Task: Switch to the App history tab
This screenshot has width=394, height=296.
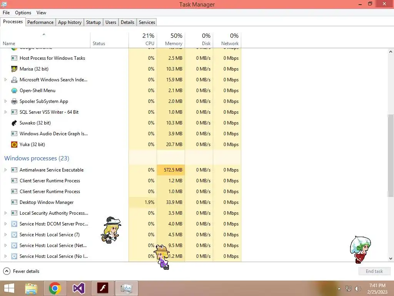Action: click(70, 22)
